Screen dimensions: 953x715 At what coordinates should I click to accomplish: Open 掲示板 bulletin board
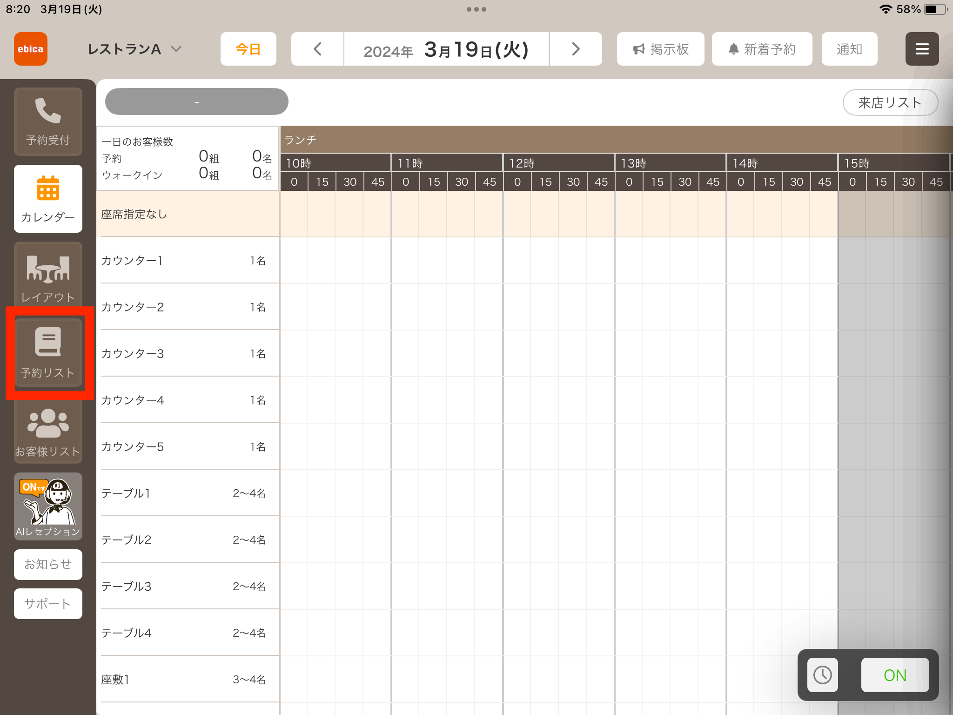coord(660,49)
